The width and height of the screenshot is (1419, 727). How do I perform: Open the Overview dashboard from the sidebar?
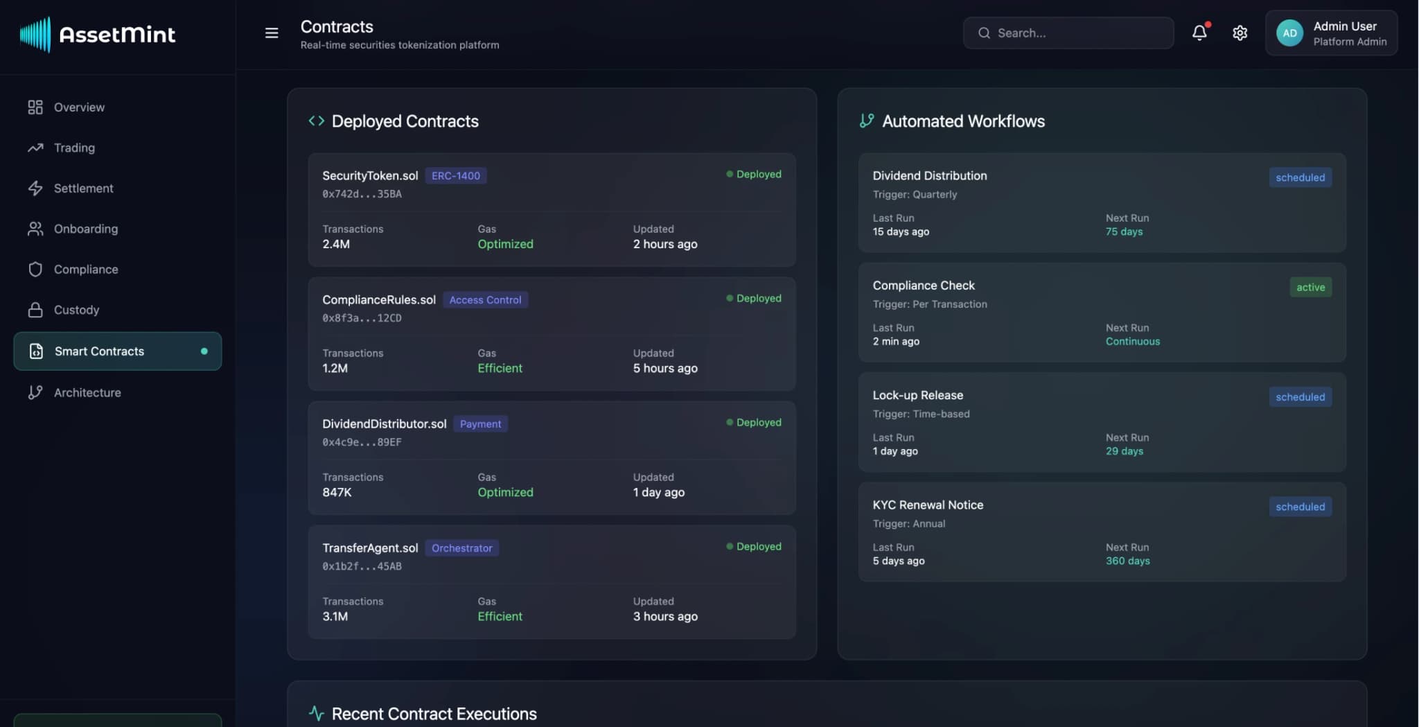(x=78, y=107)
